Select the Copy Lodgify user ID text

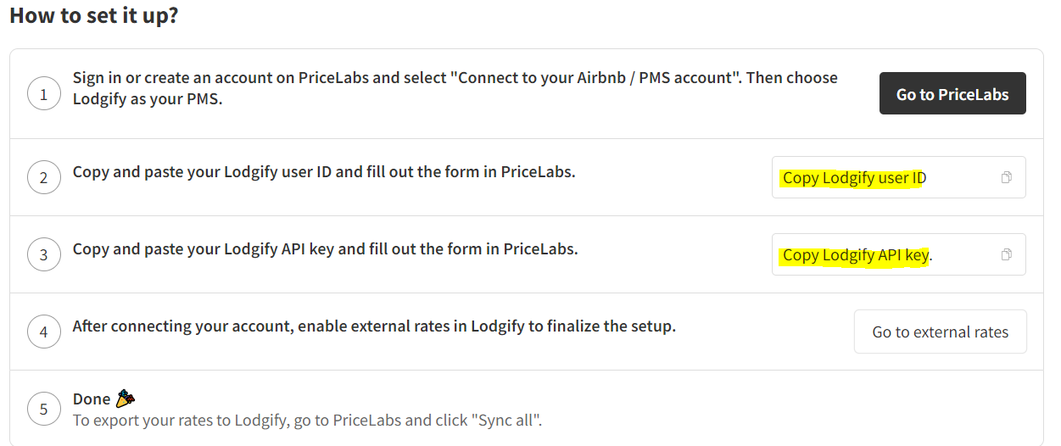(x=854, y=178)
